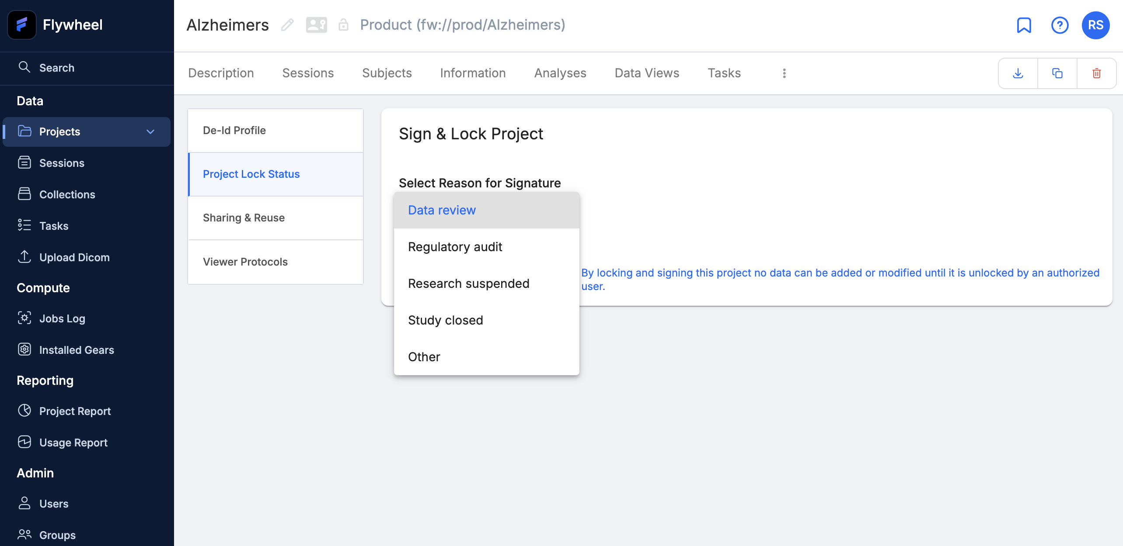Select Project Lock Status item

click(x=276, y=174)
